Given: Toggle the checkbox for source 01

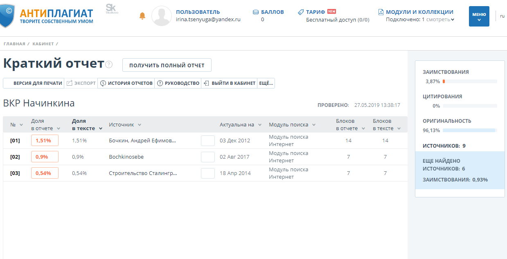Looking at the screenshot, I should 208,141.
